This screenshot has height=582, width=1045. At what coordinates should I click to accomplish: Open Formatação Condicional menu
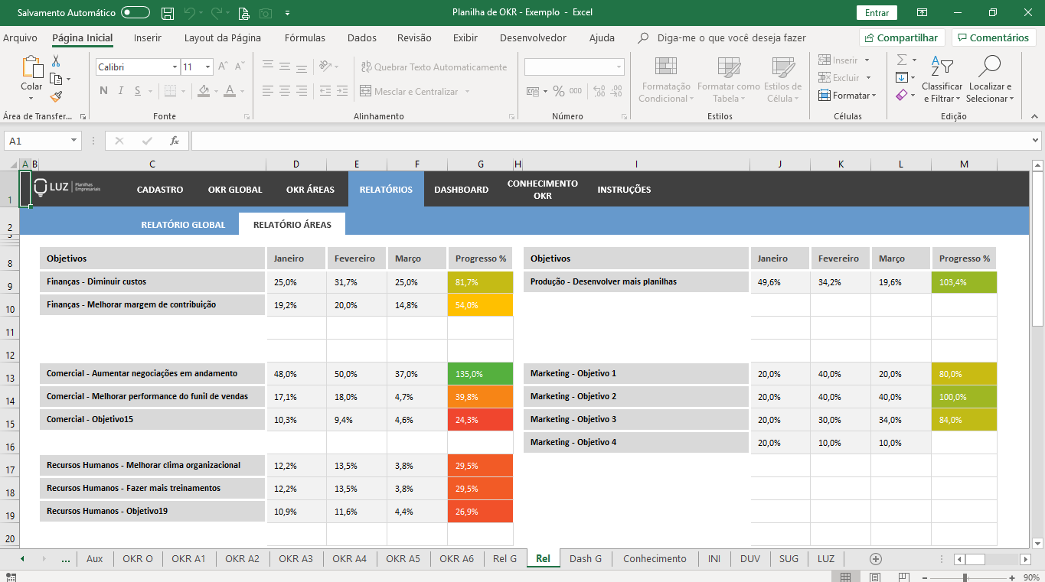click(x=665, y=80)
